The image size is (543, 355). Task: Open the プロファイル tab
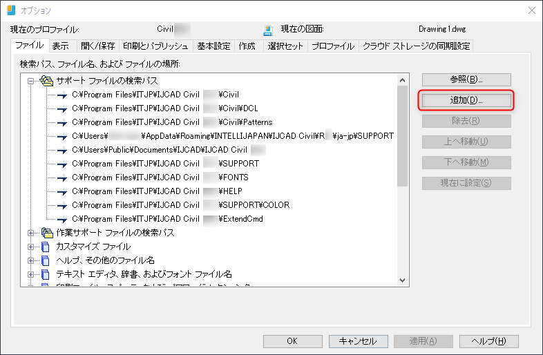tap(333, 46)
